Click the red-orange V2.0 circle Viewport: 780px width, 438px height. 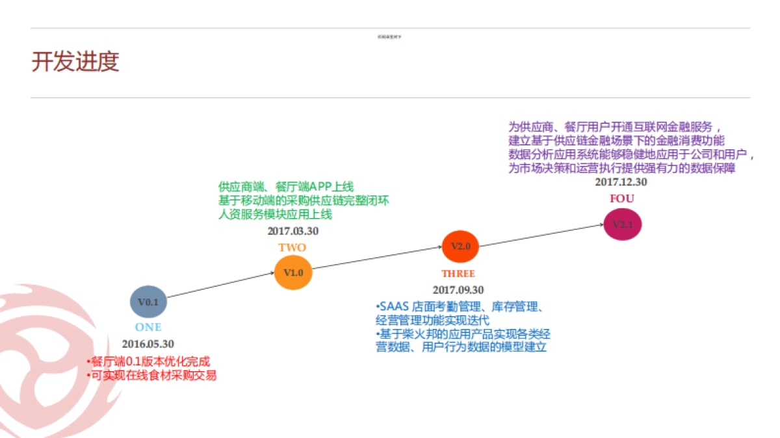(460, 247)
